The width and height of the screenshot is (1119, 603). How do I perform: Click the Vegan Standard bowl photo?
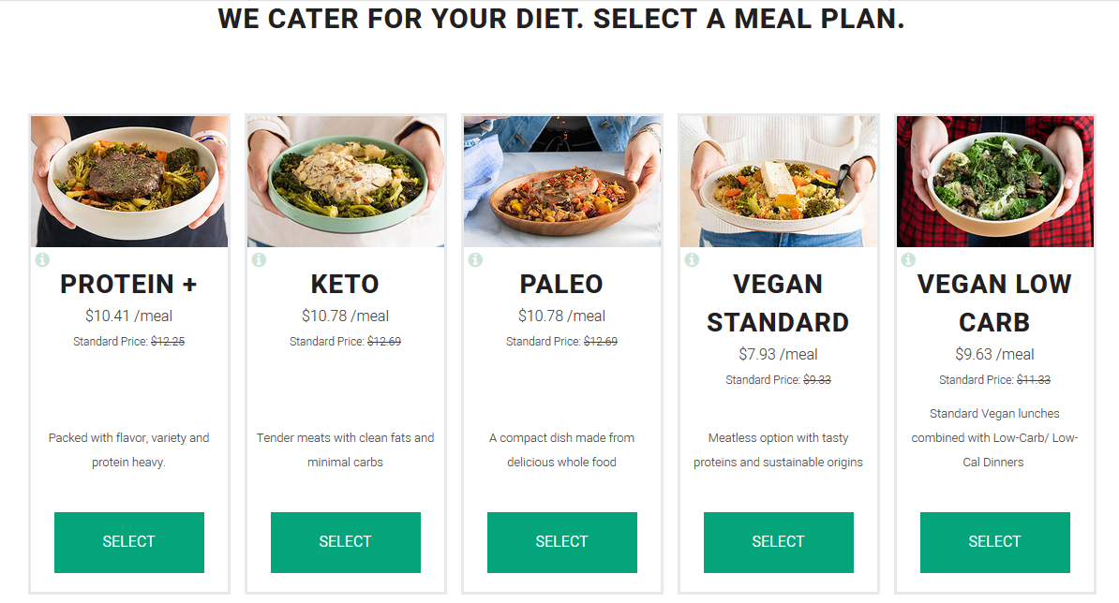[778, 180]
